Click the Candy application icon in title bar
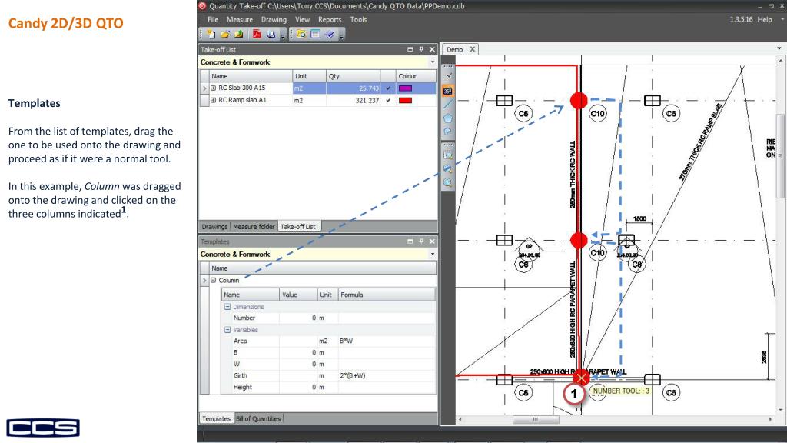 (202, 6)
